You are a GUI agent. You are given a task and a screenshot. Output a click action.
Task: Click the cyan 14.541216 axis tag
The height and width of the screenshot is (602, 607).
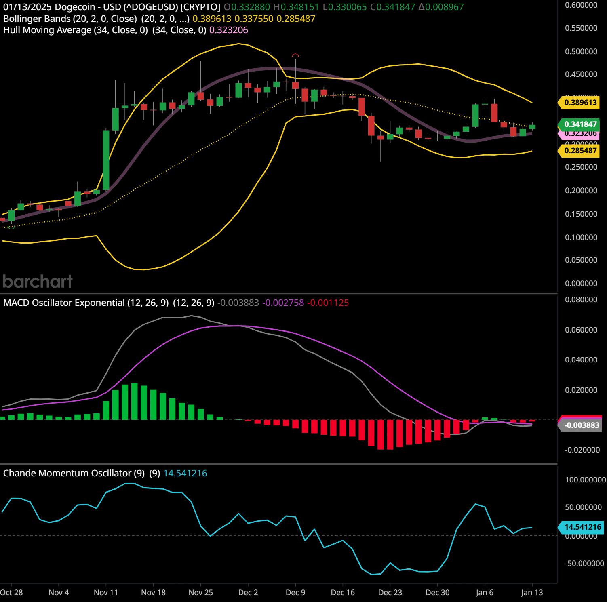(x=580, y=527)
